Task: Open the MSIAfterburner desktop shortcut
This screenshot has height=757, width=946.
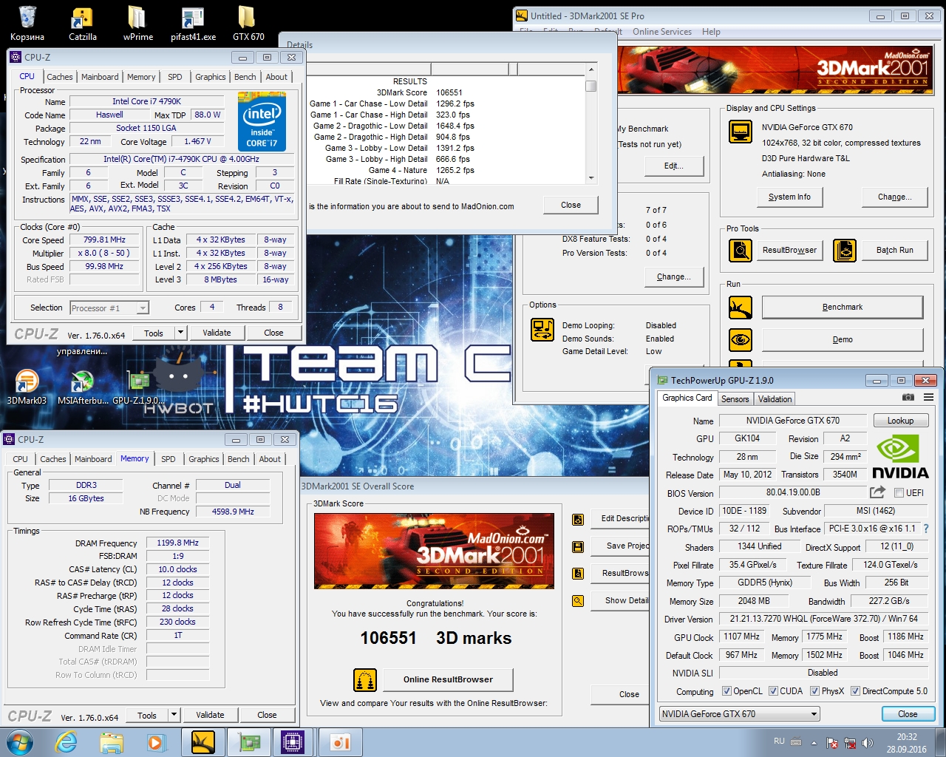Action: (x=82, y=386)
